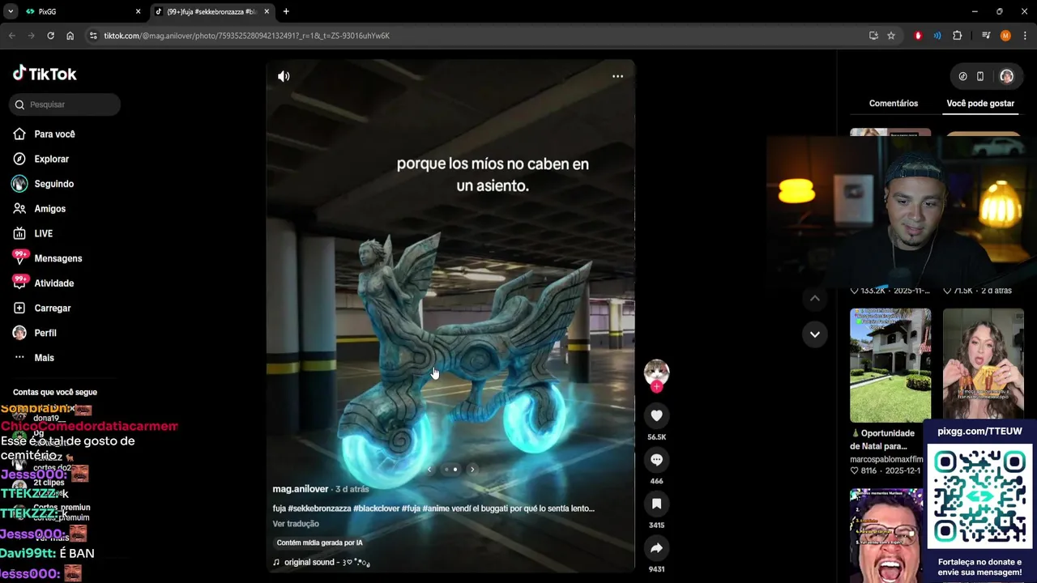
Task: Open the mag.anilover profile avatar
Action: (x=656, y=372)
